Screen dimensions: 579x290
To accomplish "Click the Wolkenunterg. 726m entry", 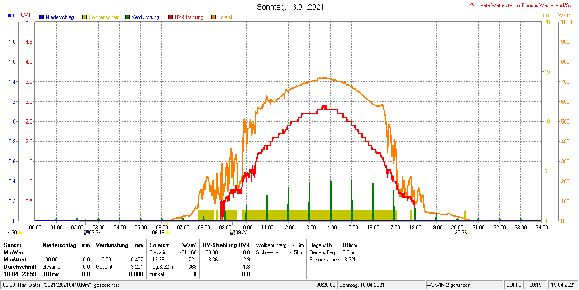I will click(x=280, y=245).
